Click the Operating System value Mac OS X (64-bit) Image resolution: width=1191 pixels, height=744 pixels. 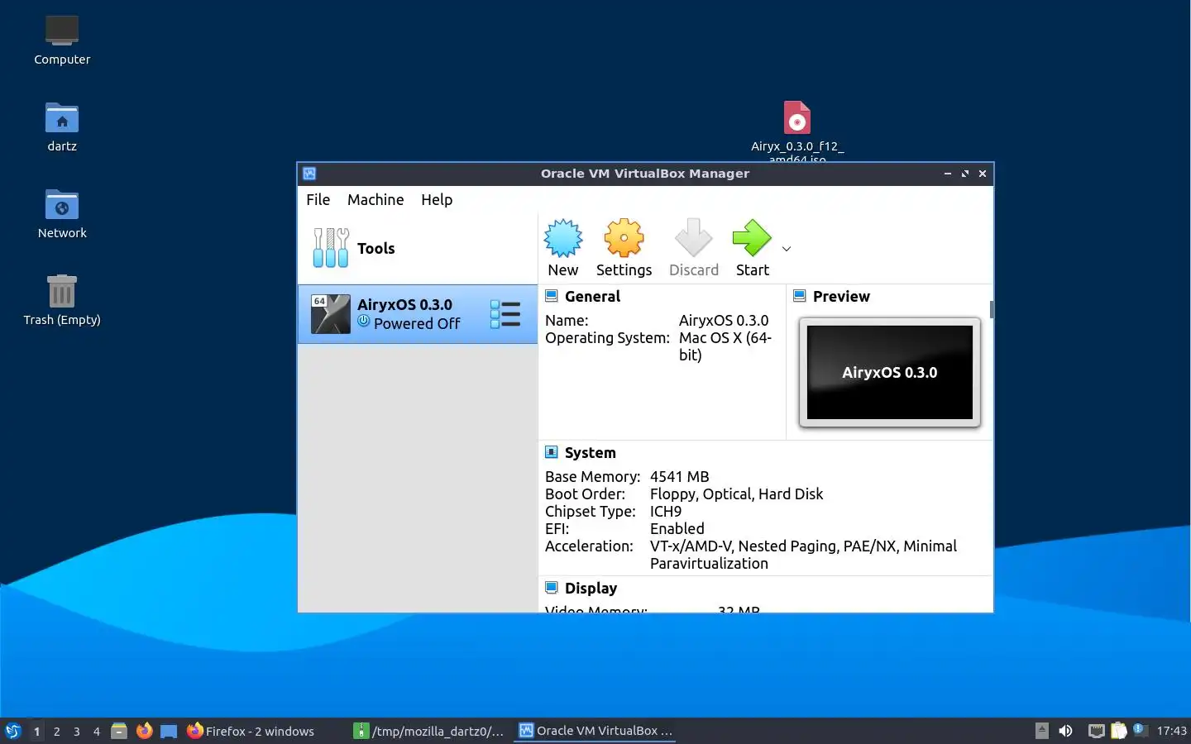coord(725,346)
